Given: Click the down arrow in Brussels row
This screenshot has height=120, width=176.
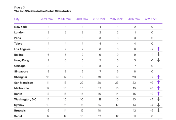Looking at the screenshot, I should coord(158,110).
